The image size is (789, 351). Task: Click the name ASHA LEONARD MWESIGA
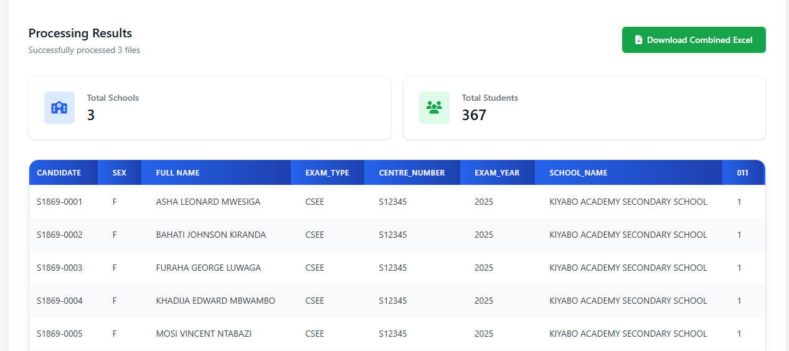[x=208, y=202]
